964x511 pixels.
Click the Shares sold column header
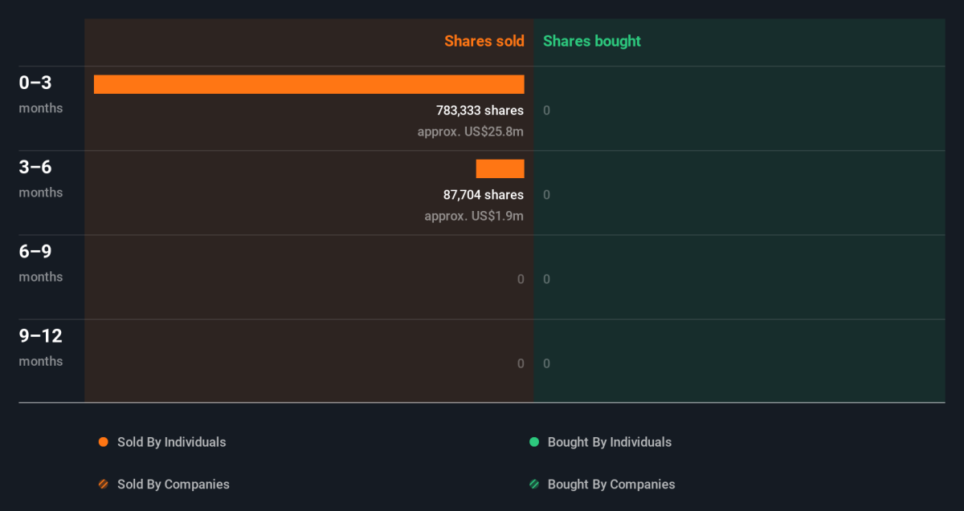coord(484,41)
